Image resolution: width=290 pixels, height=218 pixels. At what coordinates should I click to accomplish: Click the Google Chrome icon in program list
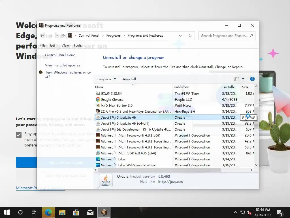tap(98, 99)
